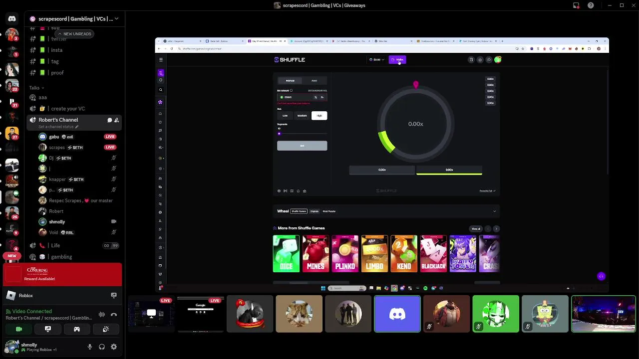
Task: Open the soundboard button
Action: coord(106,329)
